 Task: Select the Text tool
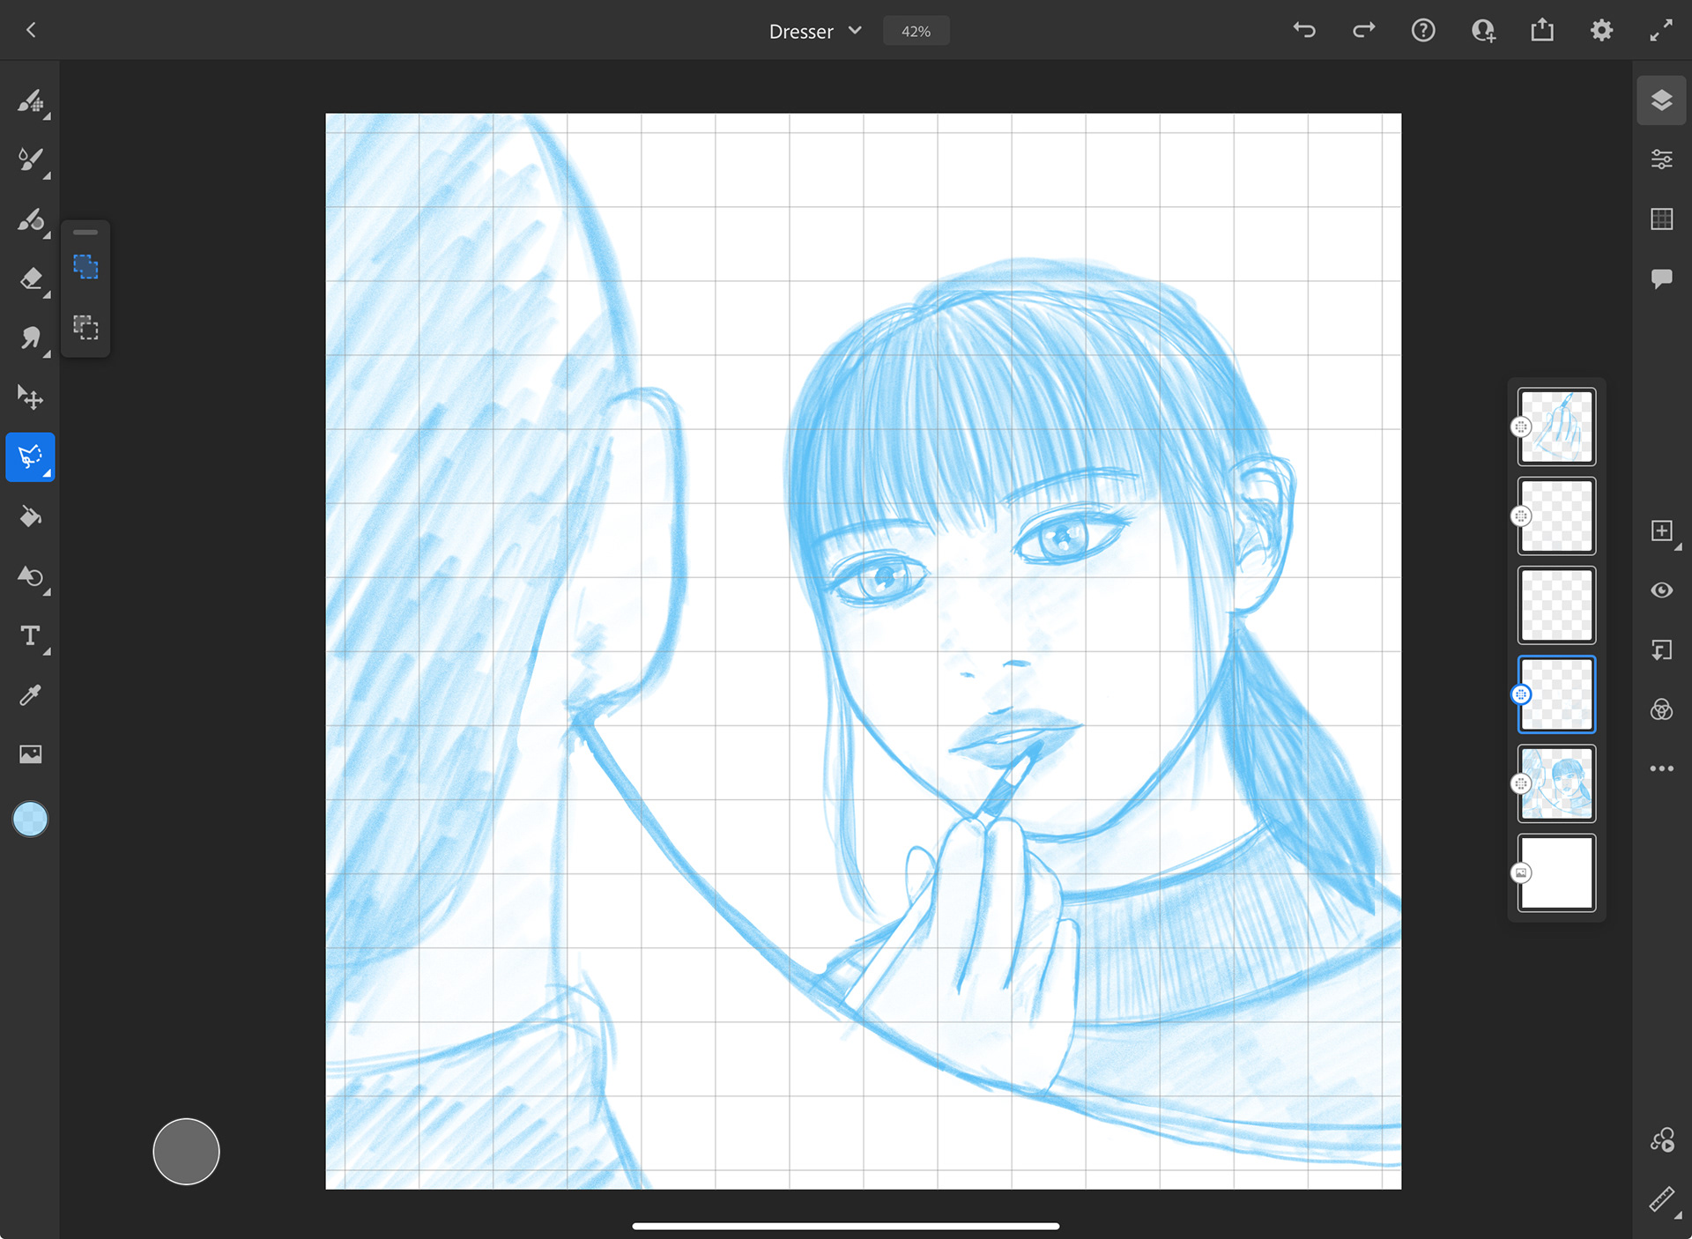[x=30, y=635]
